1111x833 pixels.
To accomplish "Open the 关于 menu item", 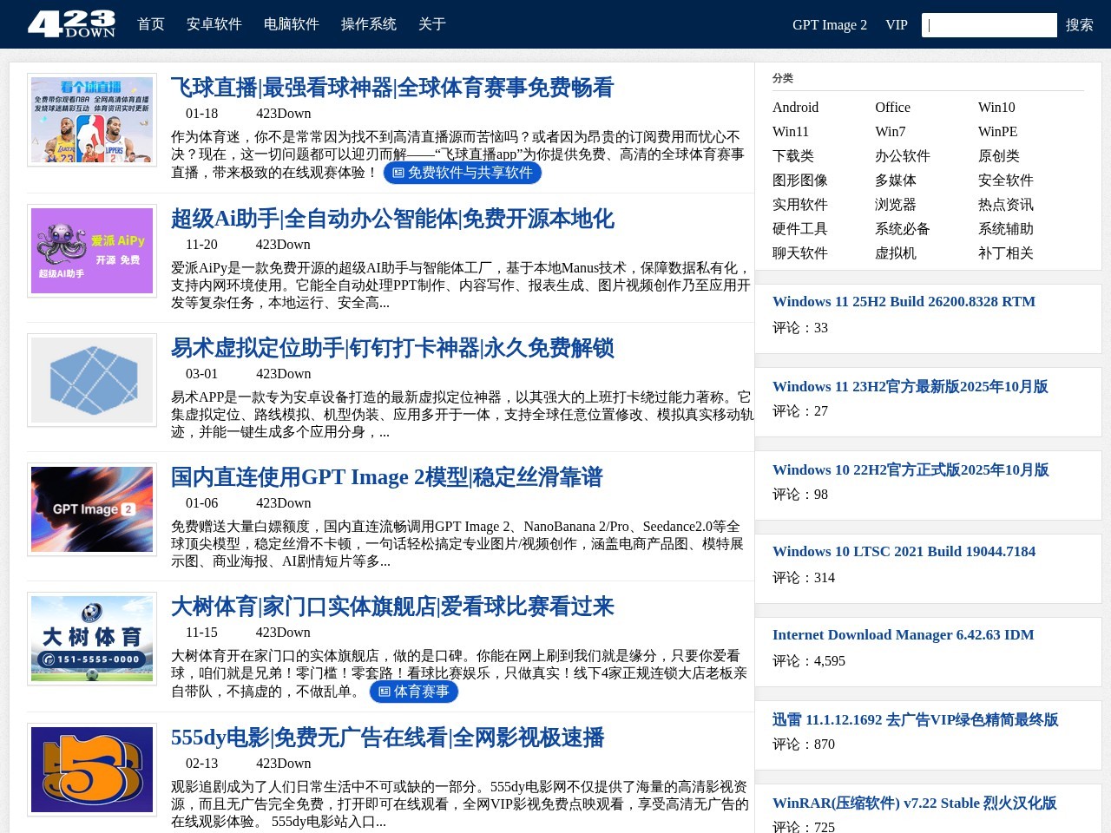I will click(432, 24).
